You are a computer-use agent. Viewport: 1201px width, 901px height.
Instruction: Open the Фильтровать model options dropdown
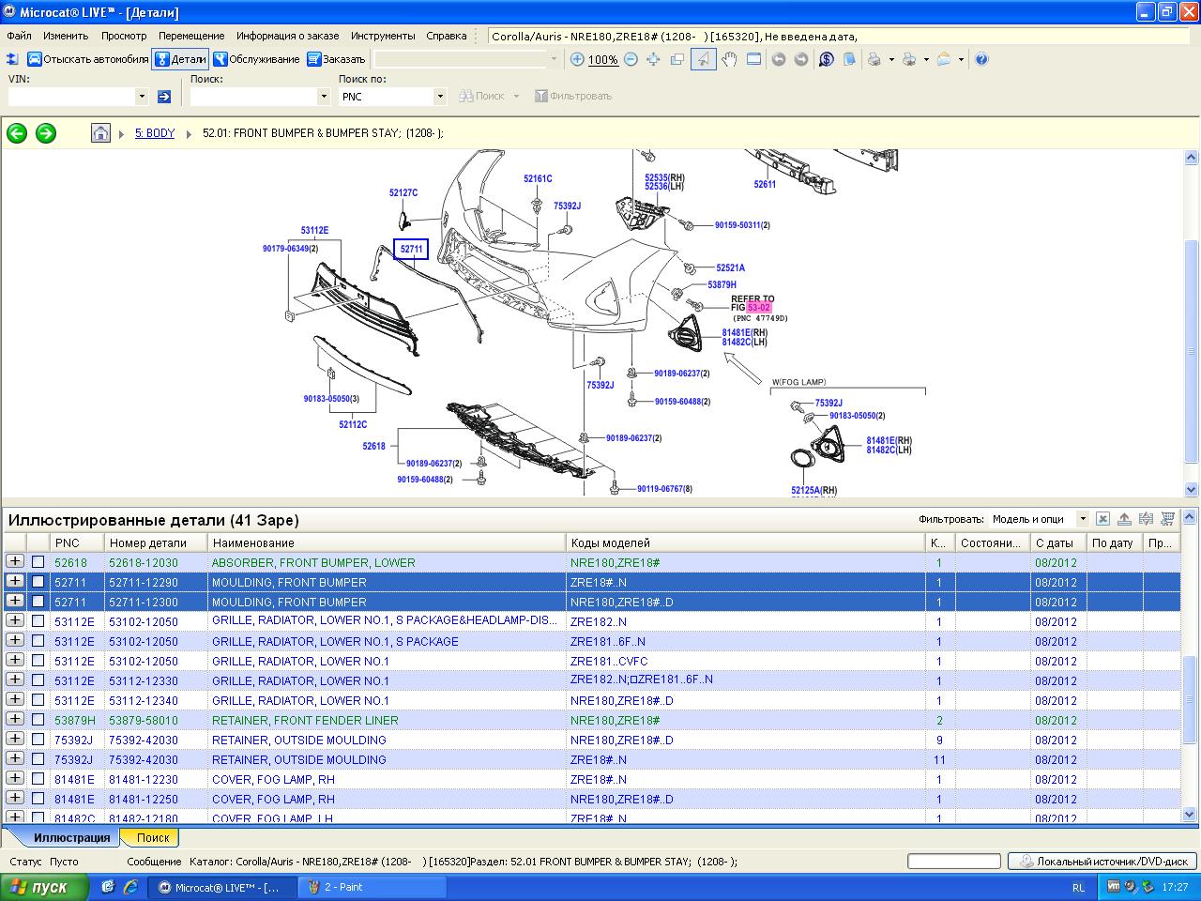point(1082,519)
